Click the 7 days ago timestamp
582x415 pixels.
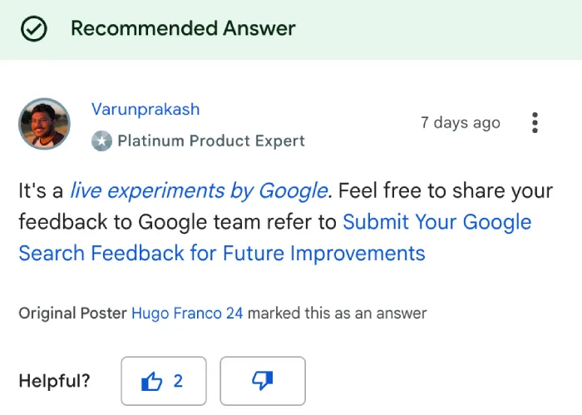(461, 123)
